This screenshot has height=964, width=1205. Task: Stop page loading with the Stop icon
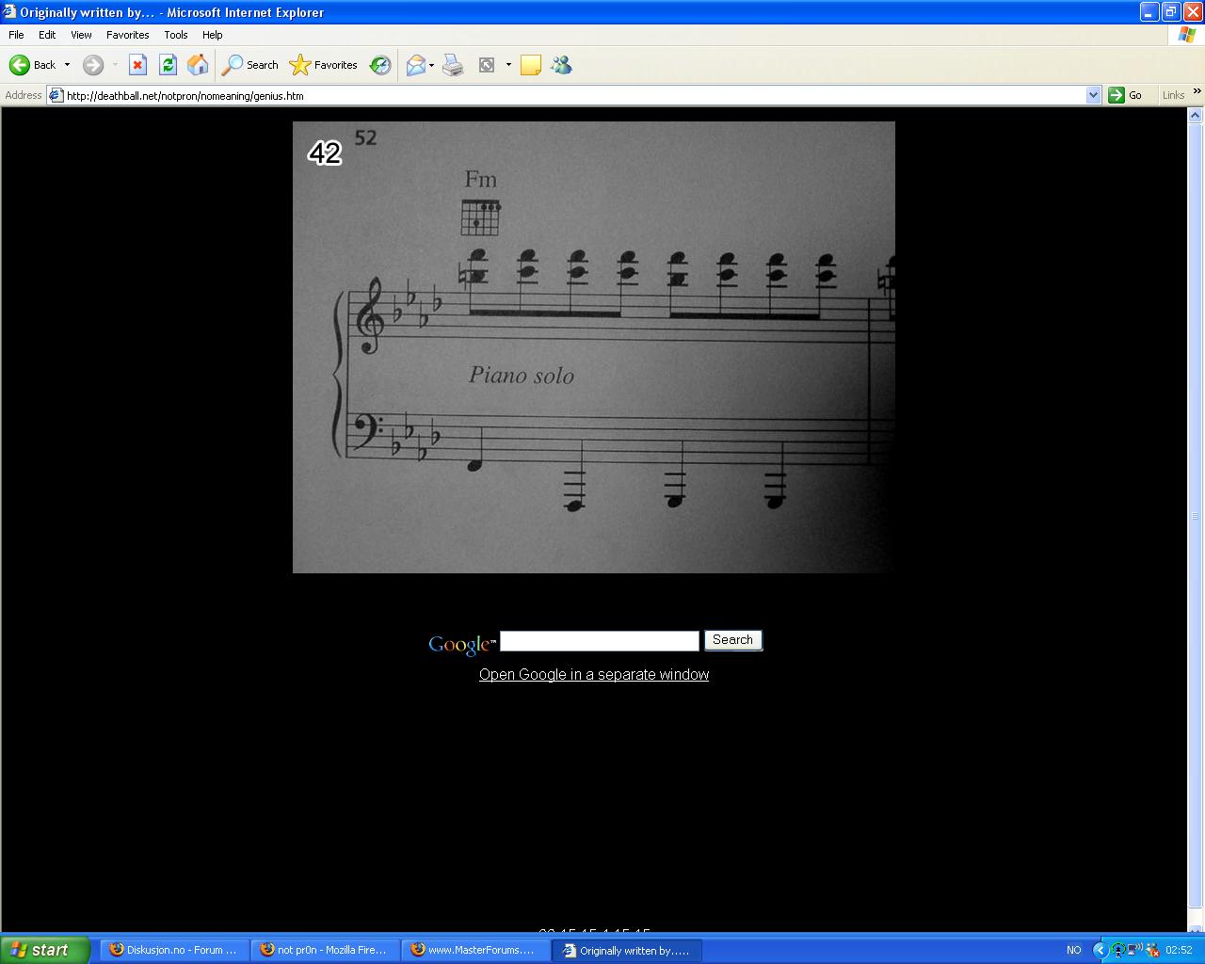point(137,65)
